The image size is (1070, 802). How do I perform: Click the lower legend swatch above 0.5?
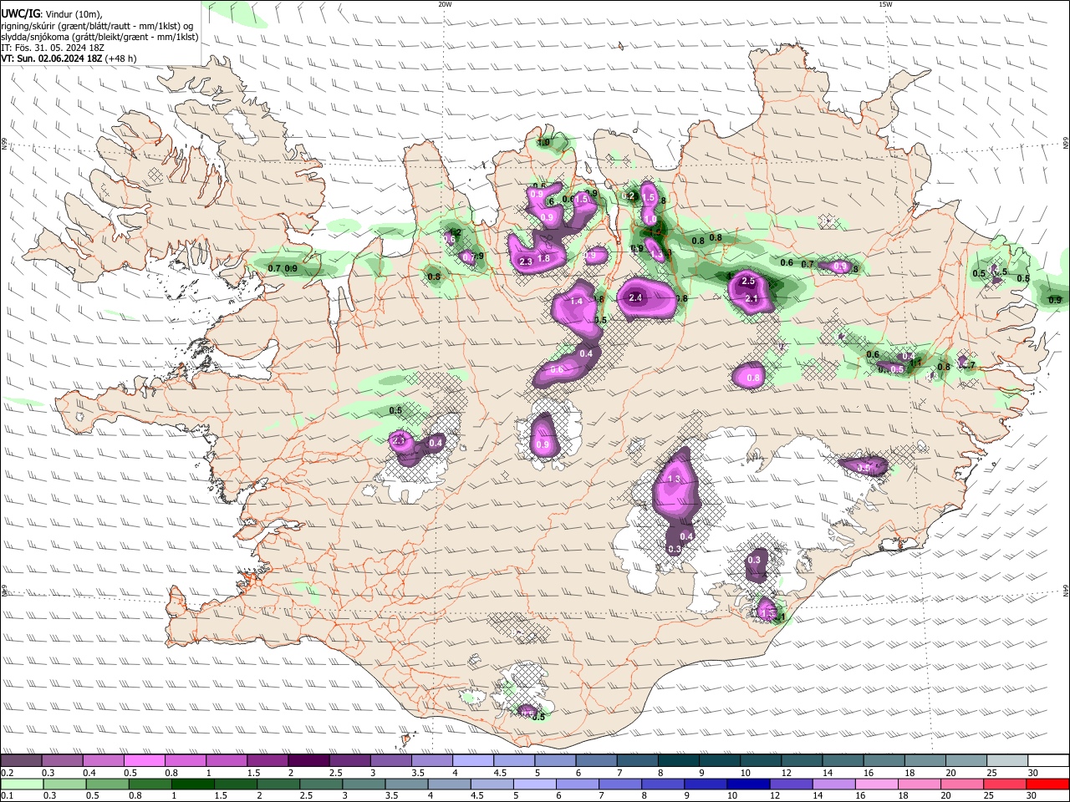tap(107, 784)
